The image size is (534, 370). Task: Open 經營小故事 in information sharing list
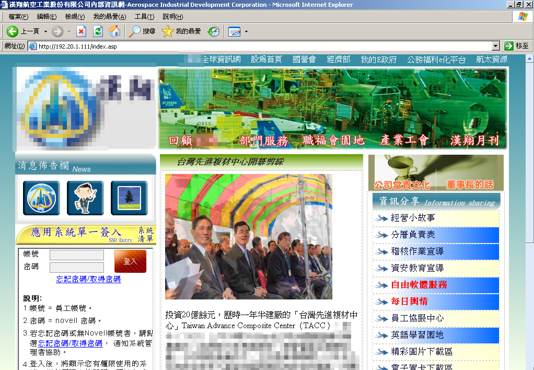pyautogui.click(x=413, y=218)
